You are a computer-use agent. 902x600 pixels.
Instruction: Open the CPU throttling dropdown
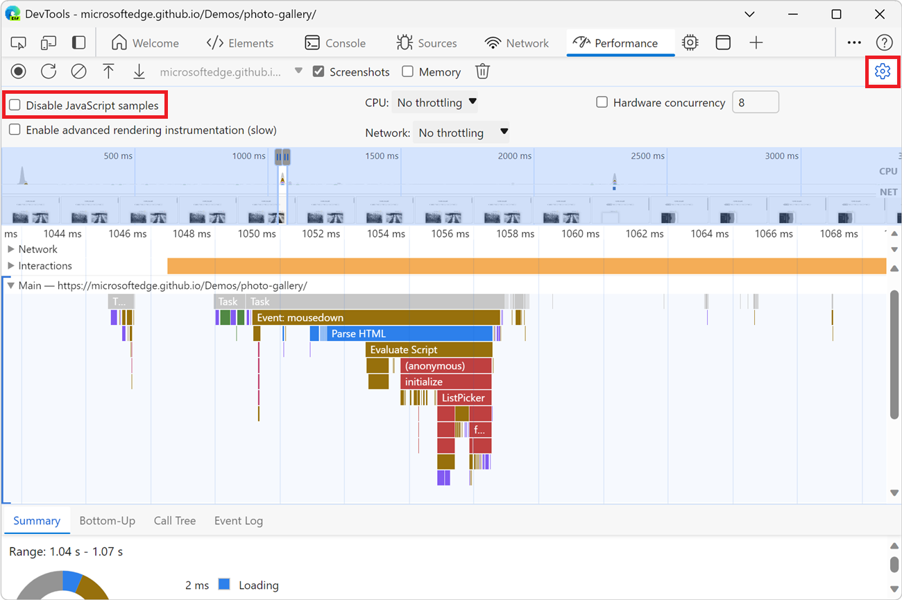click(435, 102)
